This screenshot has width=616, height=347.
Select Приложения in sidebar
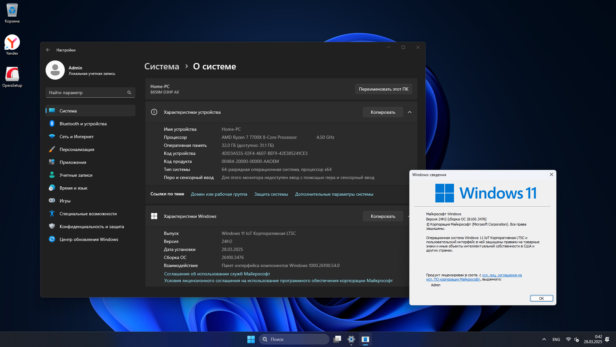click(x=73, y=162)
